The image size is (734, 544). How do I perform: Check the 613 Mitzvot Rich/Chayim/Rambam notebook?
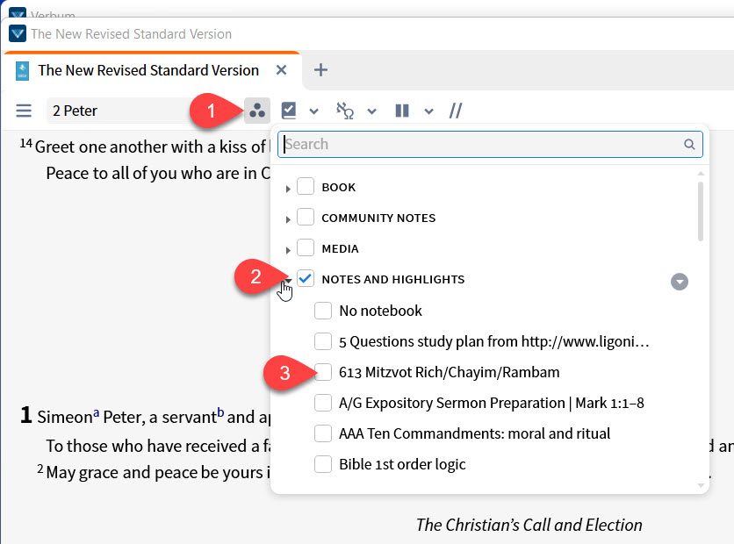(322, 372)
